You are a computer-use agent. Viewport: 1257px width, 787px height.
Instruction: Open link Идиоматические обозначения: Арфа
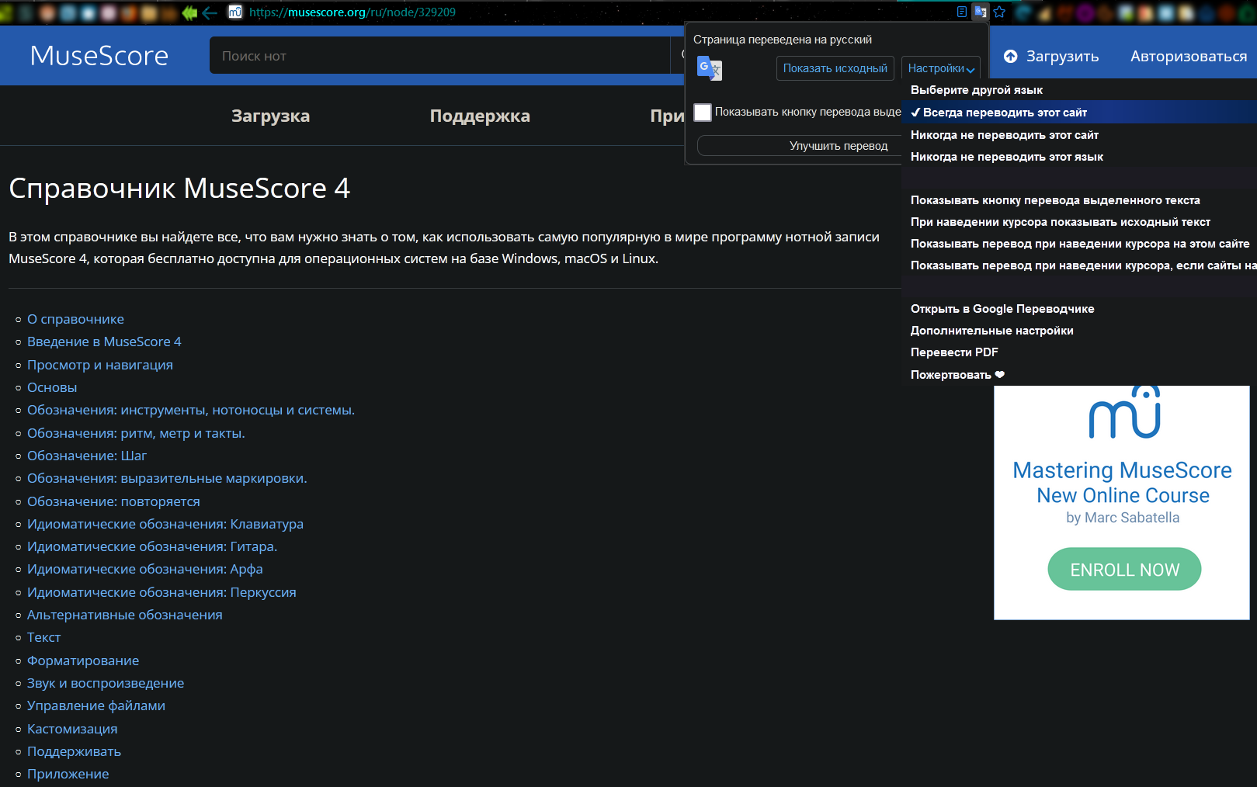(x=145, y=569)
